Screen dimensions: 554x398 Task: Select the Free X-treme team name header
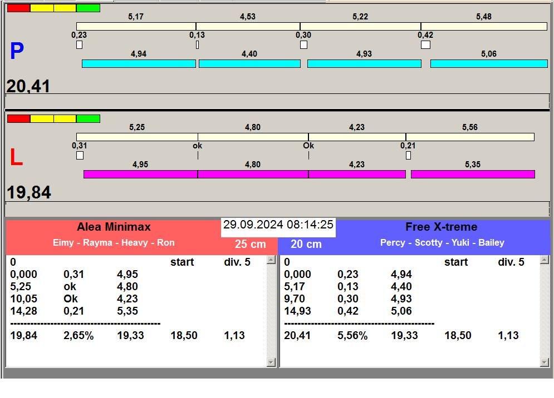442,227
